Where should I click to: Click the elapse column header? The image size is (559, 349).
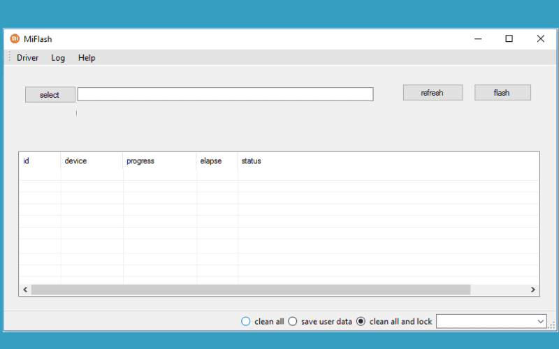[217, 161]
